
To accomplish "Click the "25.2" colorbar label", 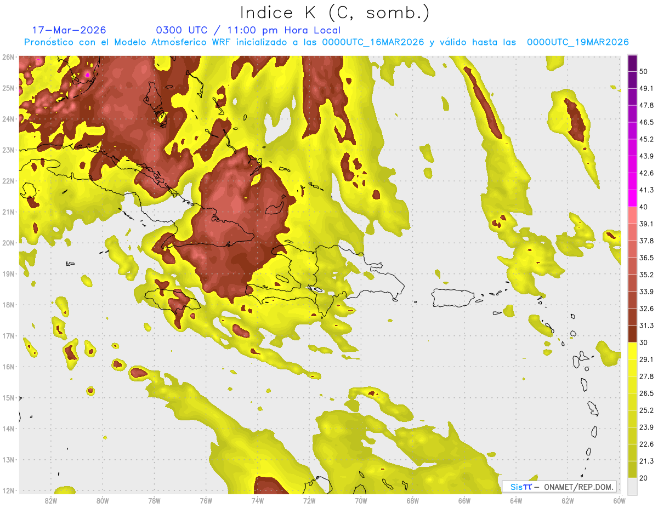I will point(646,410).
